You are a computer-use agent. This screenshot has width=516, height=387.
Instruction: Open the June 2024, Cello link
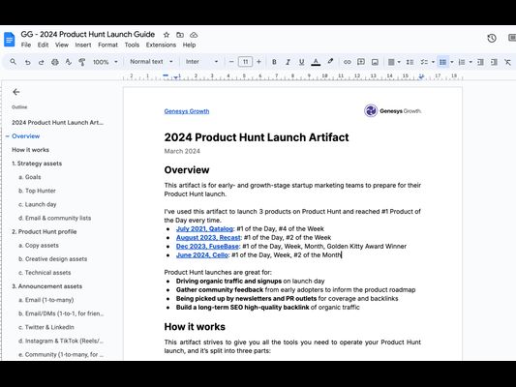(202, 255)
